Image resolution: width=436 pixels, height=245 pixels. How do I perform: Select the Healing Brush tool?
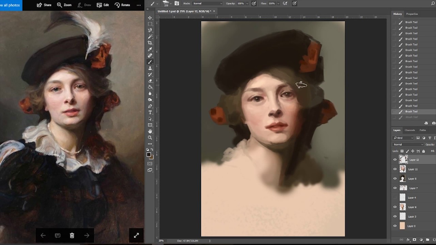tap(150, 55)
